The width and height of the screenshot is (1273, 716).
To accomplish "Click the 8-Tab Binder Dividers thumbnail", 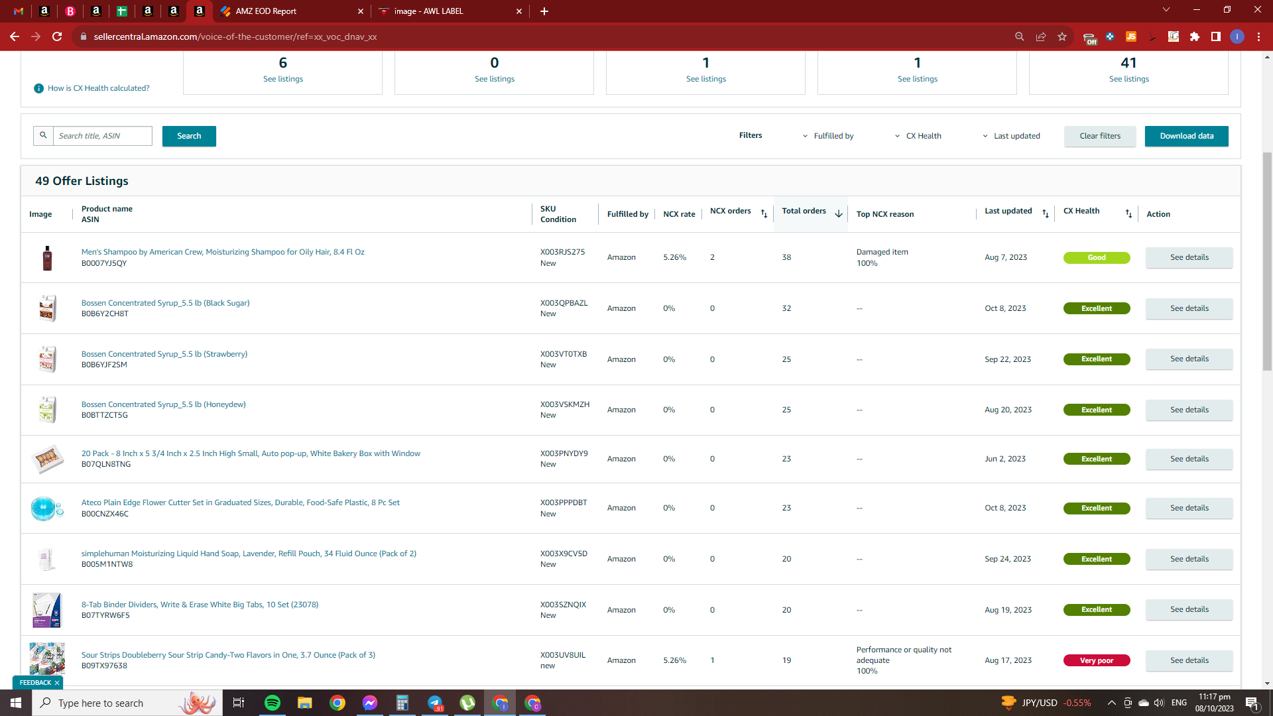I will click(47, 610).
